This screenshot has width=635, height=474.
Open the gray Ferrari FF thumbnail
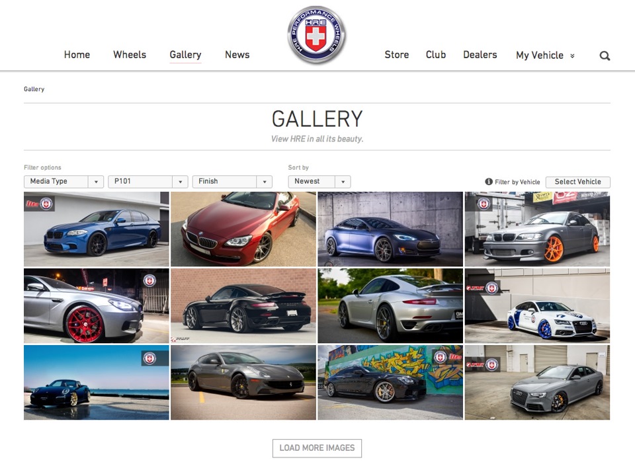243,383
